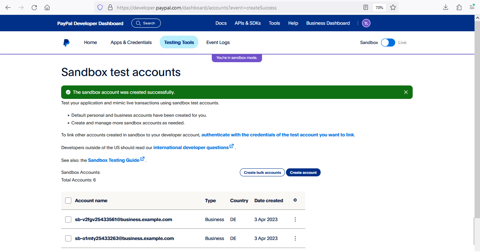Click the Create account button
480x252 pixels.
tap(303, 172)
